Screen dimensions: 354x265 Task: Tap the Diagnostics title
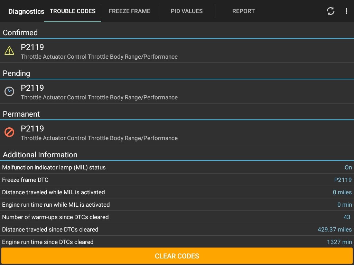[x=26, y=11]
